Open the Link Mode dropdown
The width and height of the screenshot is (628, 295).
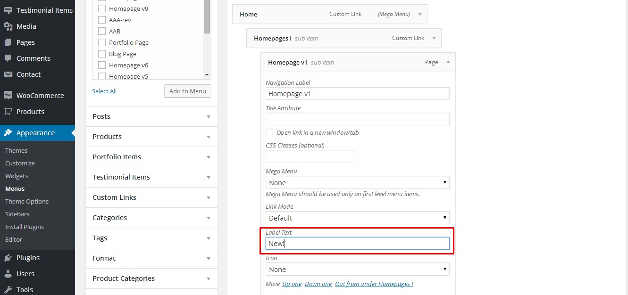(357, 218)
